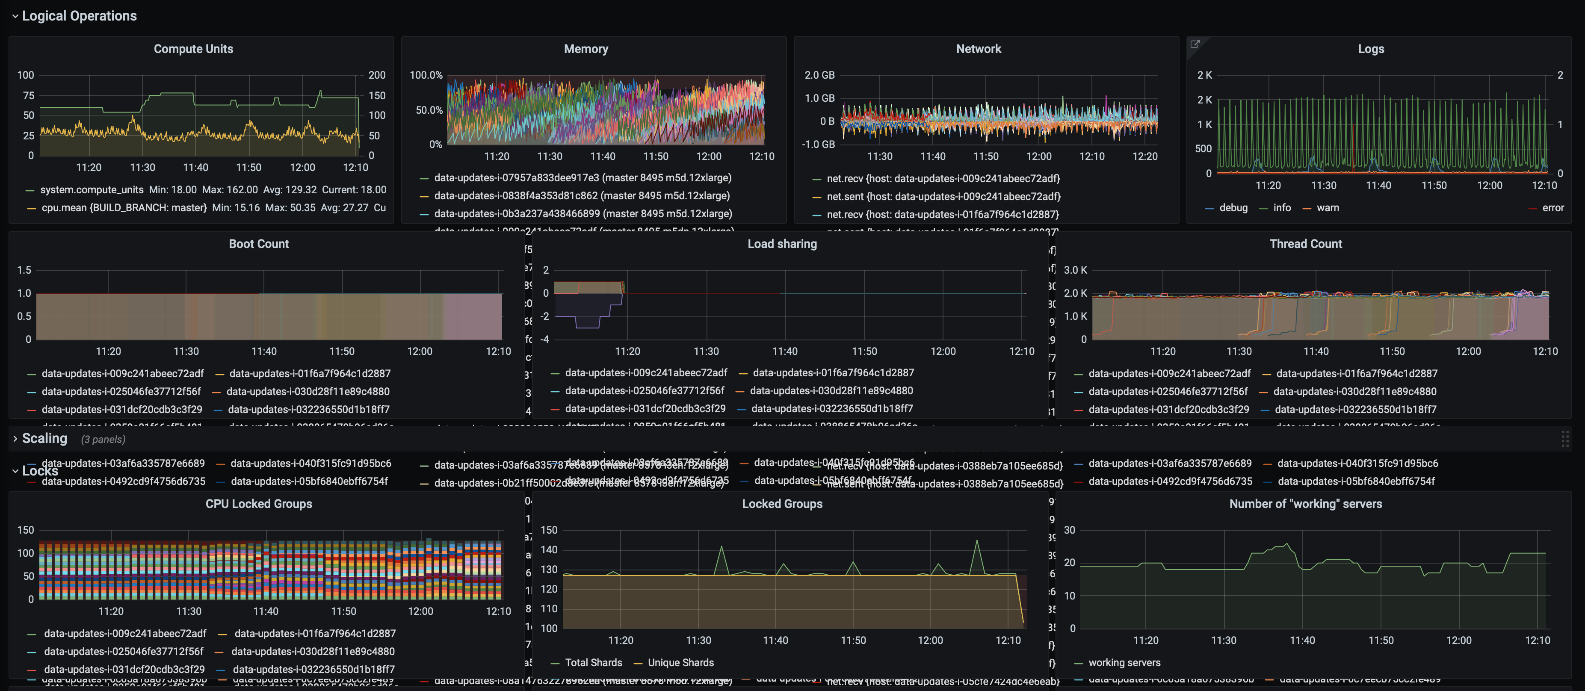Viewport: 1585px width, 691px height.
Task: Expand the Scaling row chevron
Action: click(x=15, y=439)
